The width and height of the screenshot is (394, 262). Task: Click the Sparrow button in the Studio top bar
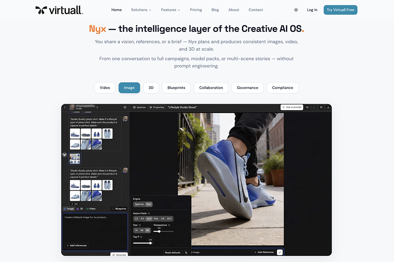pyautogui.click(x=139, y=107)
